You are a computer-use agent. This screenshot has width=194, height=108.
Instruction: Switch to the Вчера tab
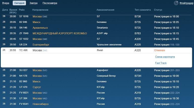point(6,3)
